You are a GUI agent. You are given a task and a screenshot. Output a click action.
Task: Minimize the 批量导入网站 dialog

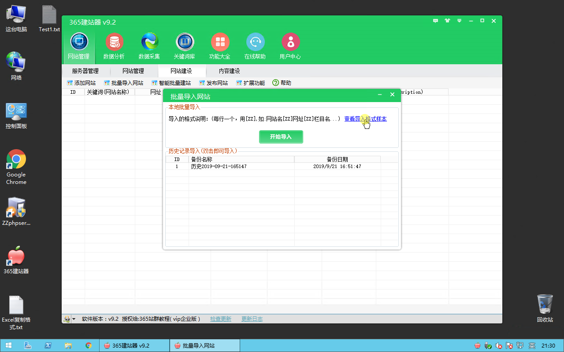pos(380,95)
